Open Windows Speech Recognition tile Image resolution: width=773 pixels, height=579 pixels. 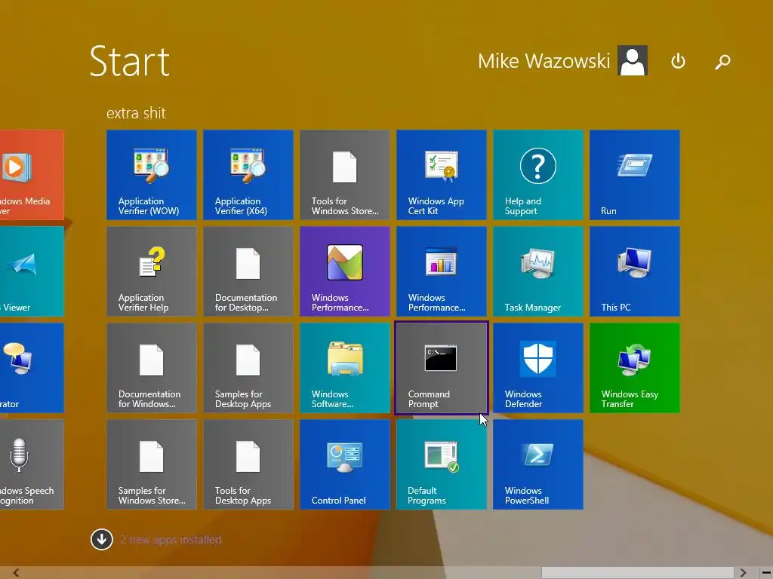click(x=32, y=464)
